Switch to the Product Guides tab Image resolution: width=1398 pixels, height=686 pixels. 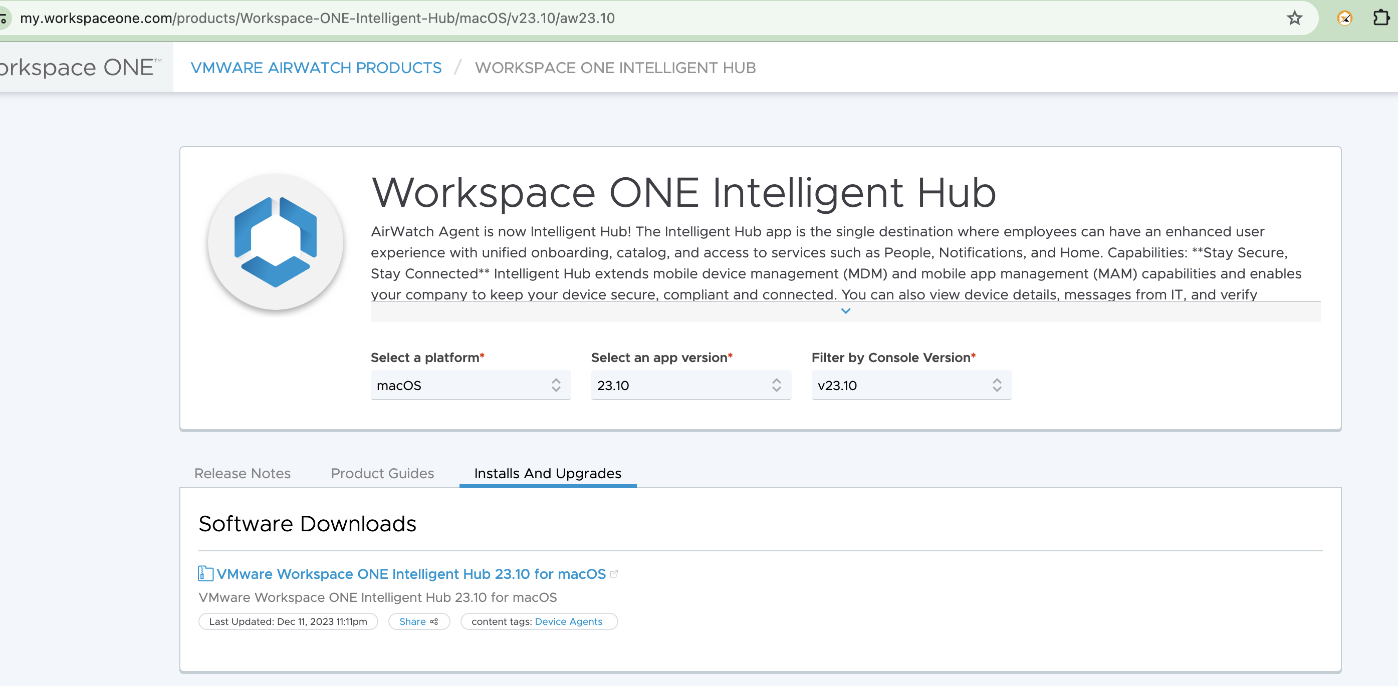pyautogui.click(x=382, y=473)
